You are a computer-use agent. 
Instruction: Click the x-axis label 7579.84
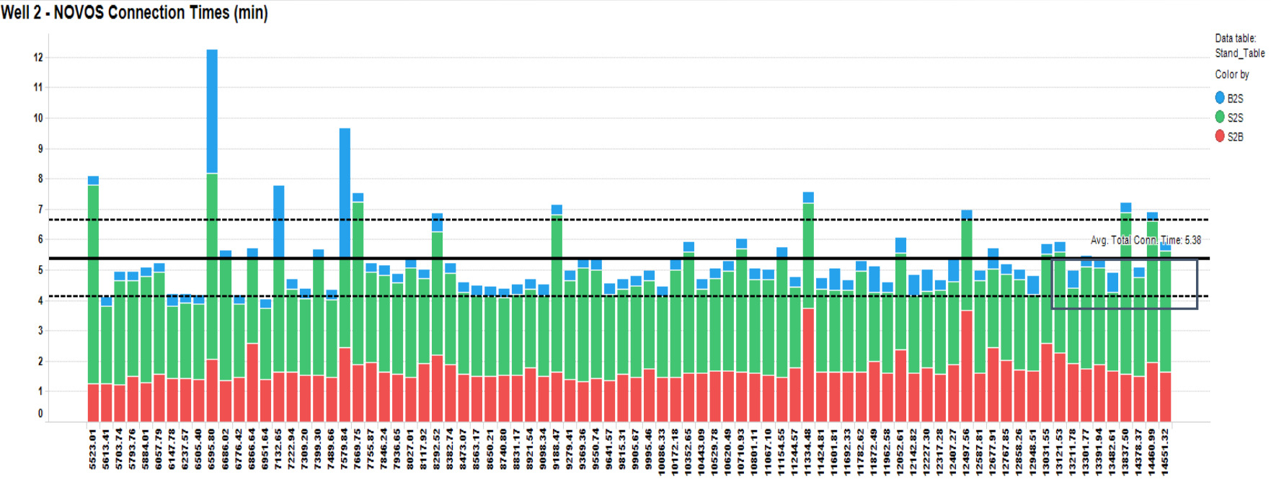(345, 450)
